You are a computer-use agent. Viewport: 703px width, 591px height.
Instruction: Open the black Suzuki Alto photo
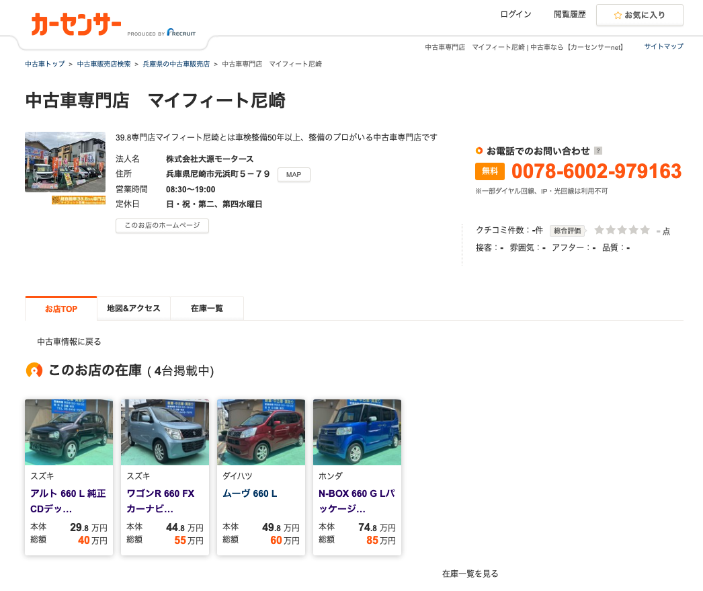pos(69,432)
